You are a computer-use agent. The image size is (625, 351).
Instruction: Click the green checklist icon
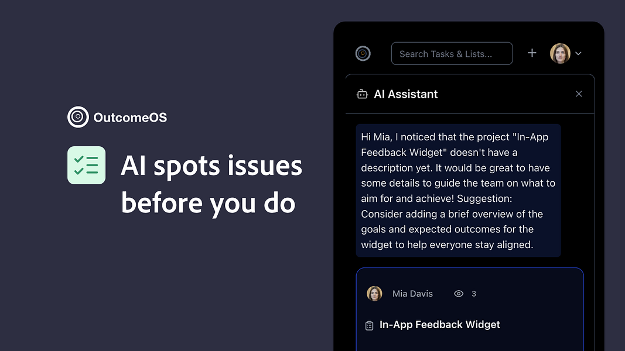[x=87, y=166]
